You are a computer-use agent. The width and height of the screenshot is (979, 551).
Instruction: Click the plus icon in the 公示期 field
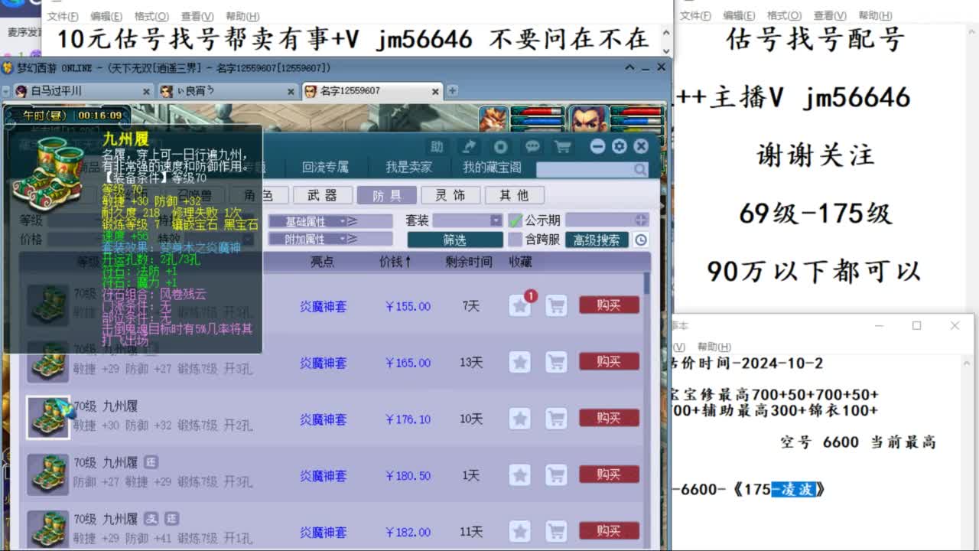coord(641,220)
